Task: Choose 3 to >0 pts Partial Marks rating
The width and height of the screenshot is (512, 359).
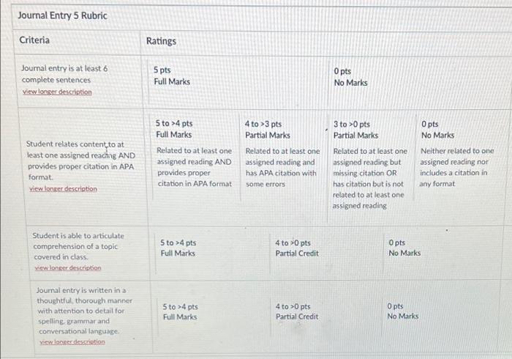Action: tap(370, 164)
